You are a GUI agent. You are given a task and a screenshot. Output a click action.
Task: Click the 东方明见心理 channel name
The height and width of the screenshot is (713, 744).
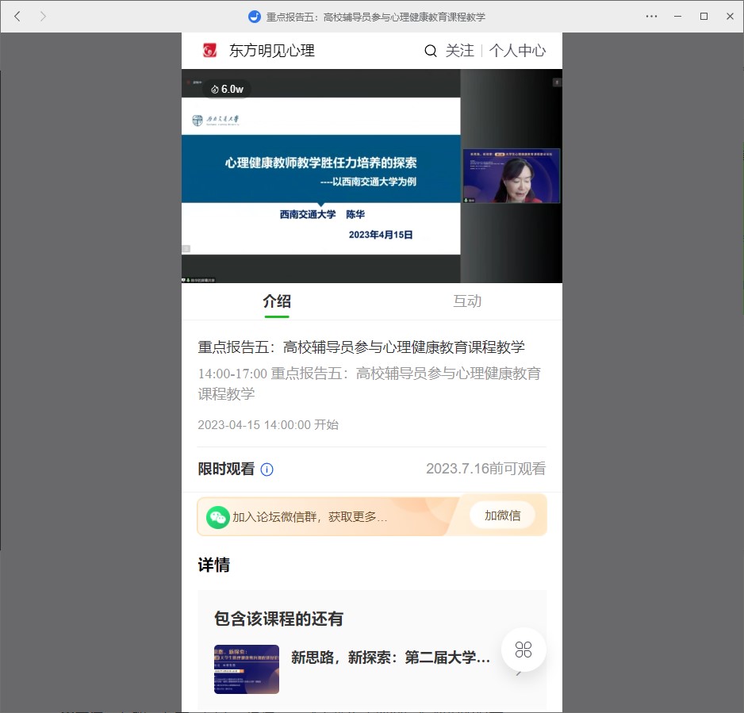[x=272, y=51]
